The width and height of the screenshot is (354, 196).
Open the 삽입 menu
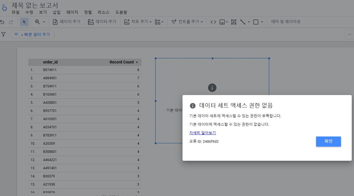pos(57,12)
